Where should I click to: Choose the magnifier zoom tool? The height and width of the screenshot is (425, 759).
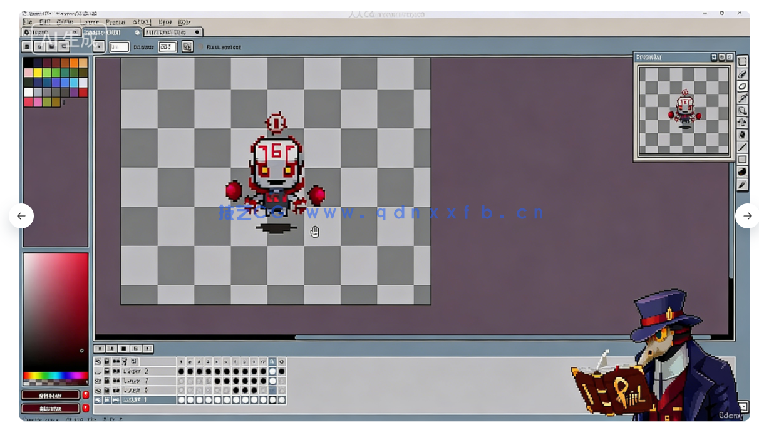(743, 110)
